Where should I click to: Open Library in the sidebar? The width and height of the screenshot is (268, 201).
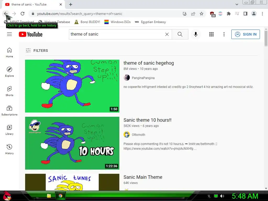coord(9,130)
